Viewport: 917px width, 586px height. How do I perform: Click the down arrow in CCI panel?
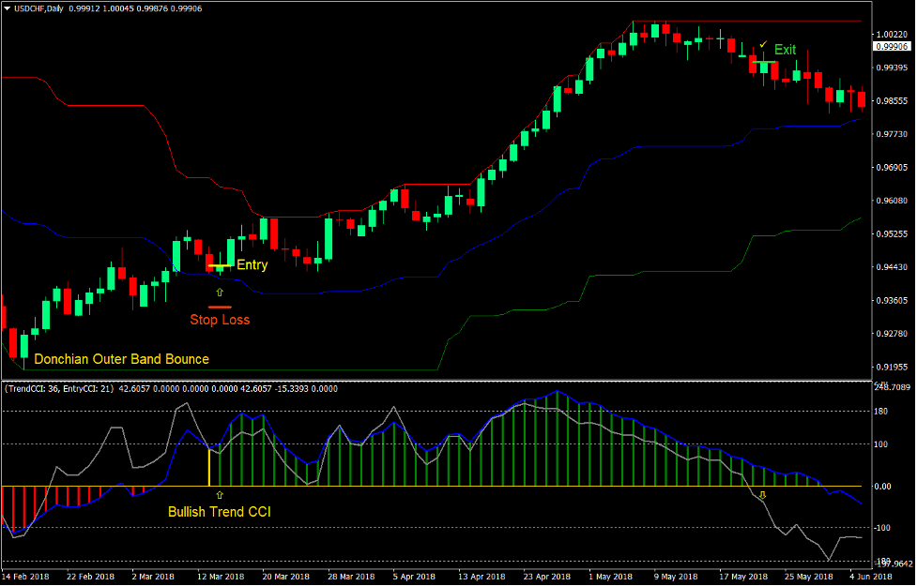click(762, 495)
